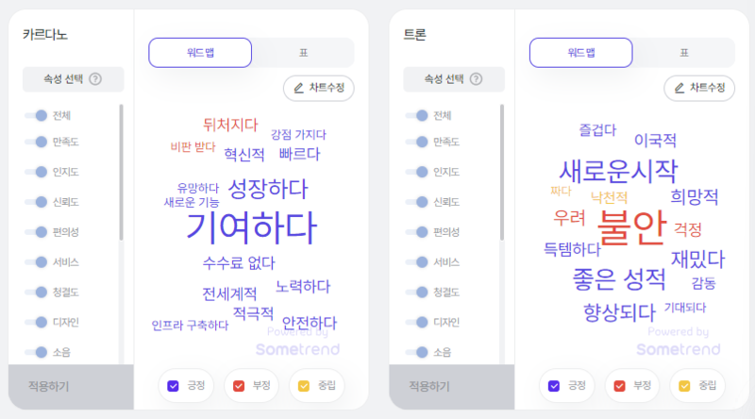Image resolution: width=755 pixels, height=419 pixels.
Task: Click the 카르디노 attribute list scrollbar
Action: tap(121, 172)
